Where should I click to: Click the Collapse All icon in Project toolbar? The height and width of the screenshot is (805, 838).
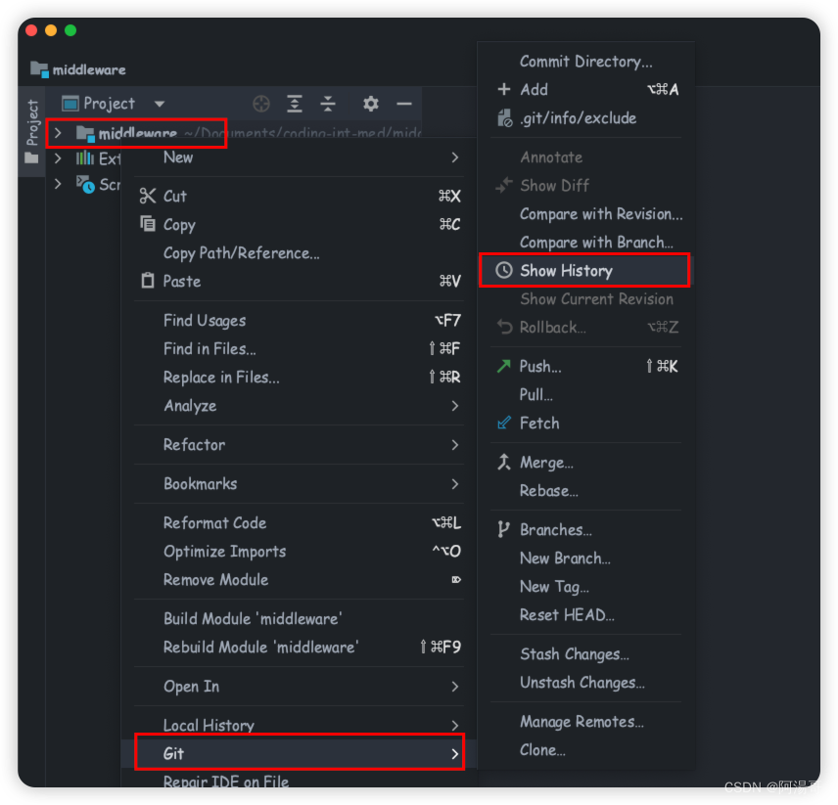coord(328,104)
